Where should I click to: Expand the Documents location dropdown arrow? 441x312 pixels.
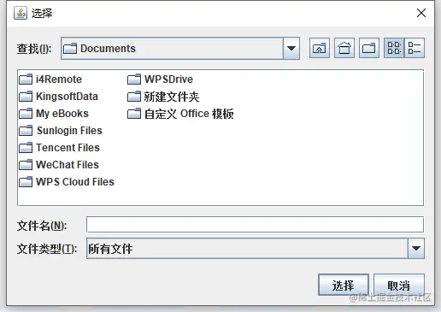(x=291, y=48)
